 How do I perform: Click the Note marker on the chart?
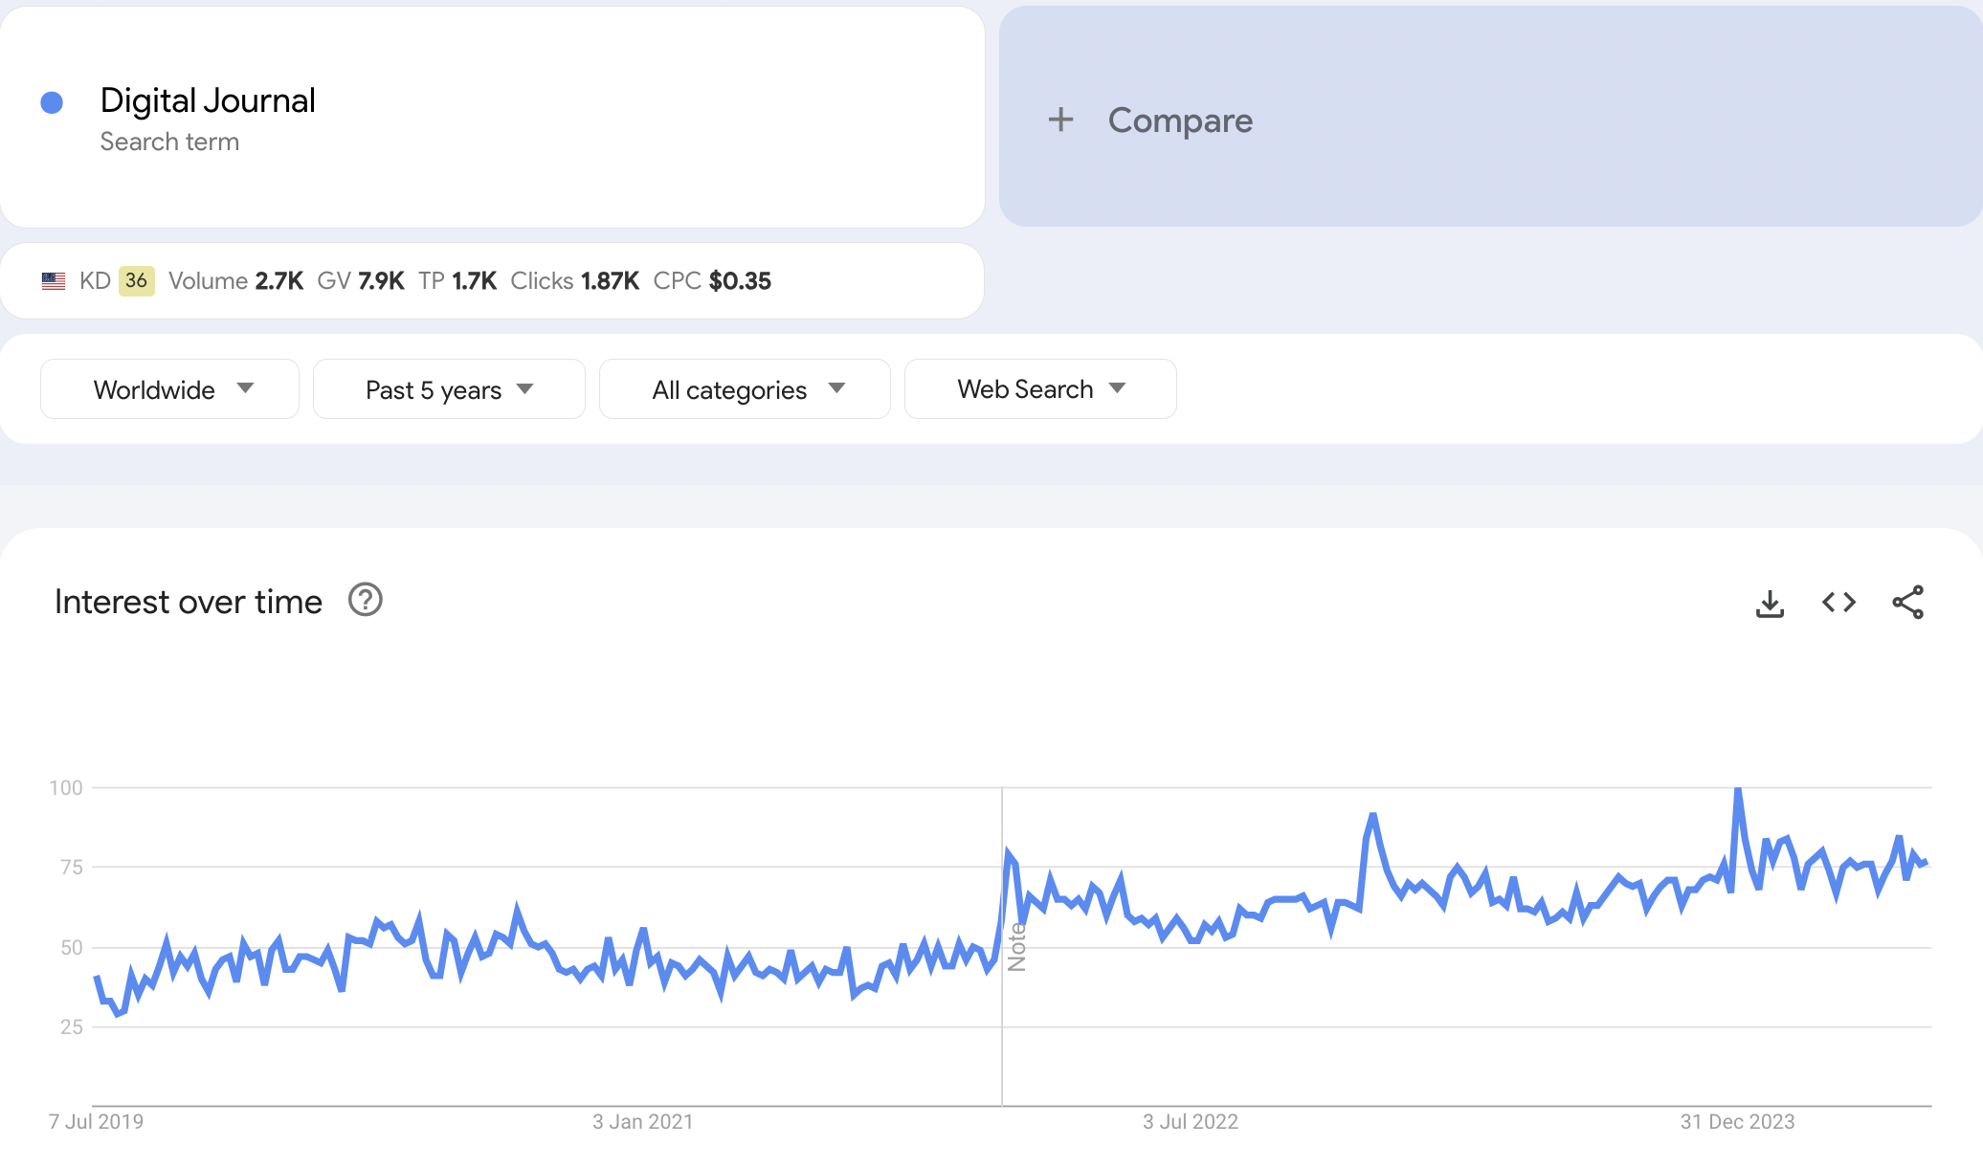click(1016, 947)
